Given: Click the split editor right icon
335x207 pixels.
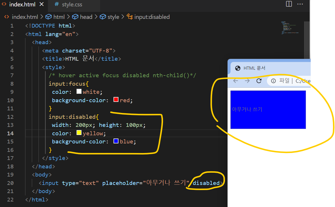Looking at the screenshot, I should tap(289, 4).
